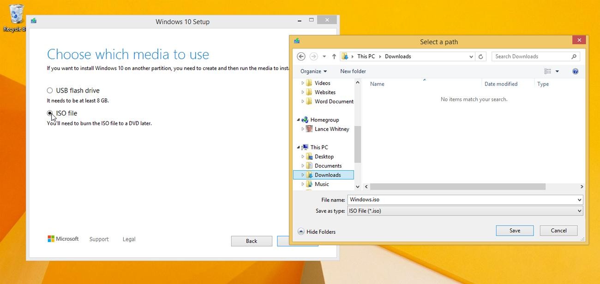Select Websites folder in tree

click(x=325, y=93)
